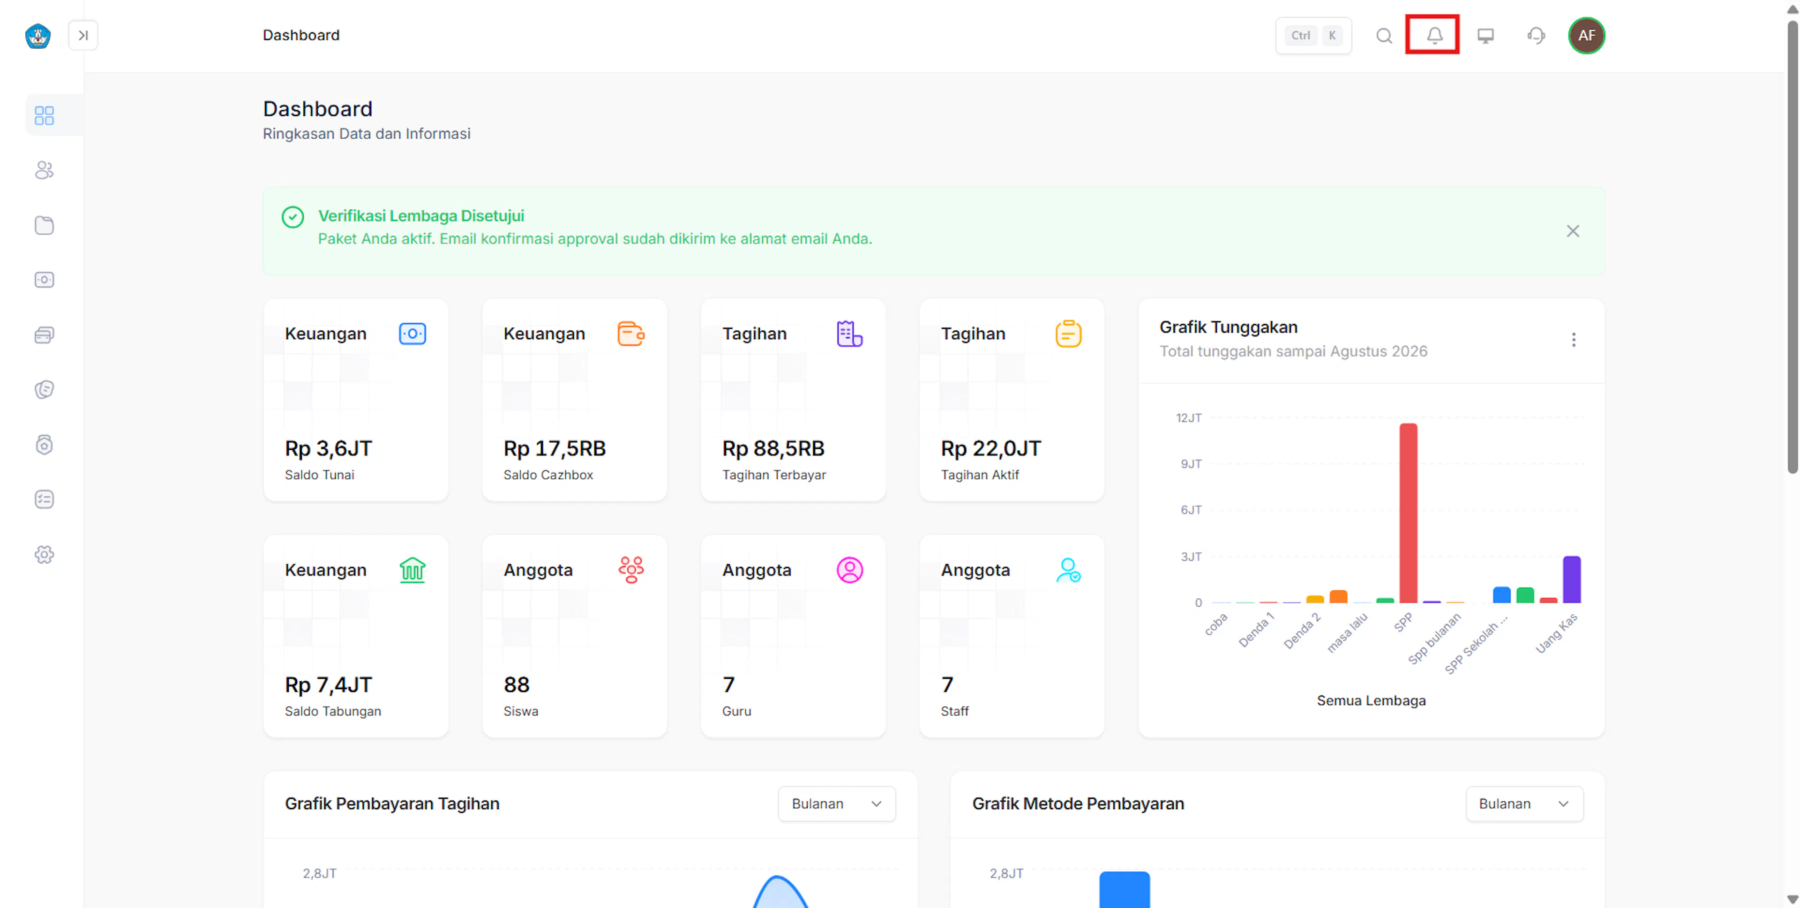Click the Saldo Tabungan bank icon

(x=412, y=570)
